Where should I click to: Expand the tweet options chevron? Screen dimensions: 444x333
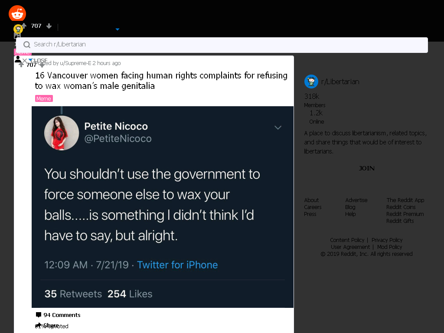278,127
